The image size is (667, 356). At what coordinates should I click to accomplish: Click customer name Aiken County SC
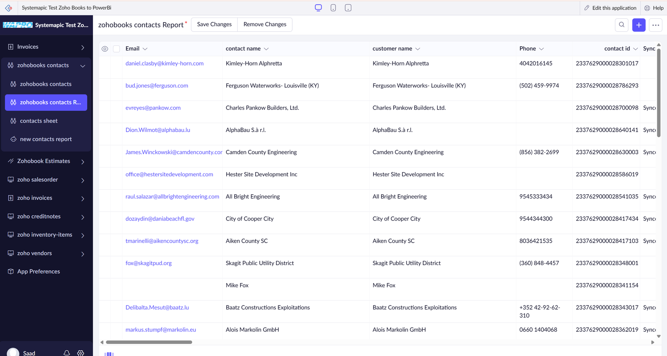click(394, 241)
